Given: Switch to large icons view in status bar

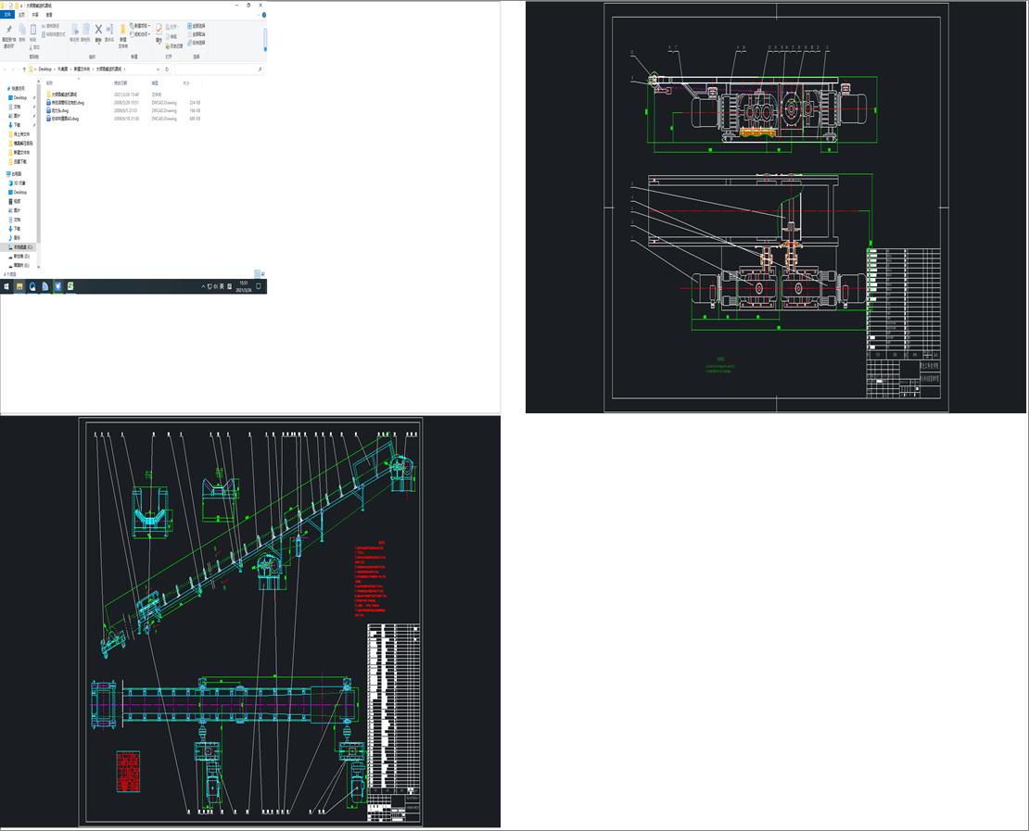Looking at the screenshot, I should click(x=262, y=274).
